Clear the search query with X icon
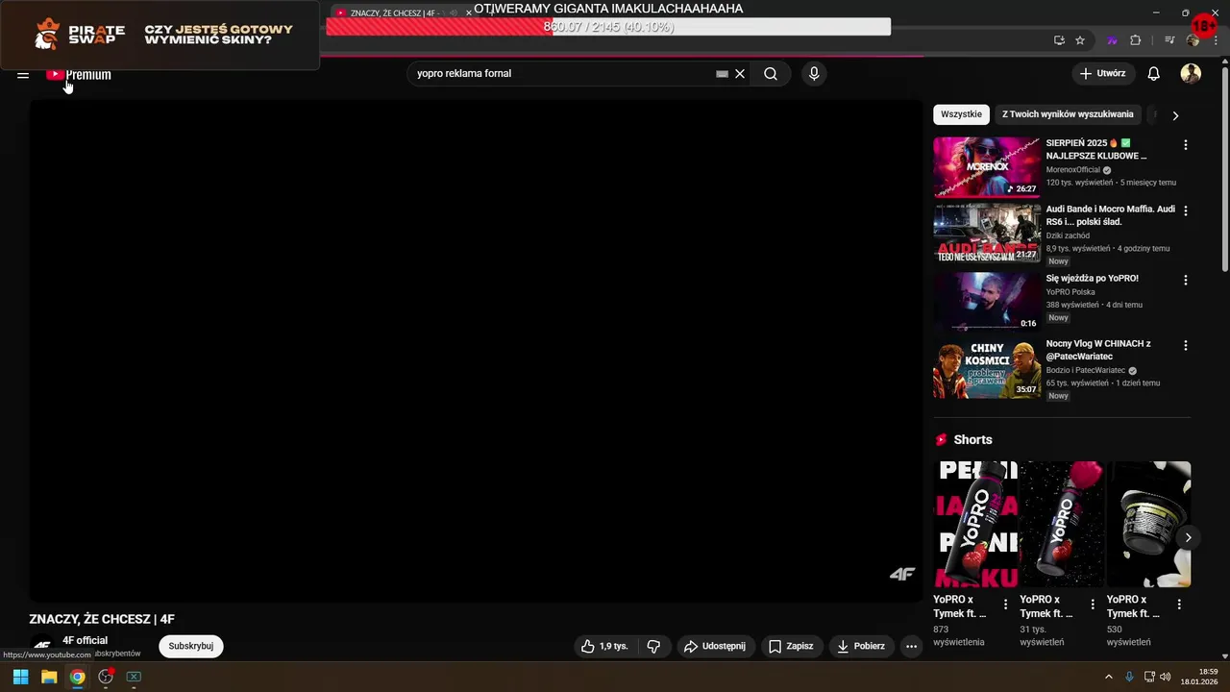Screen dimensions: 1230x692 (x=740, y=74)
